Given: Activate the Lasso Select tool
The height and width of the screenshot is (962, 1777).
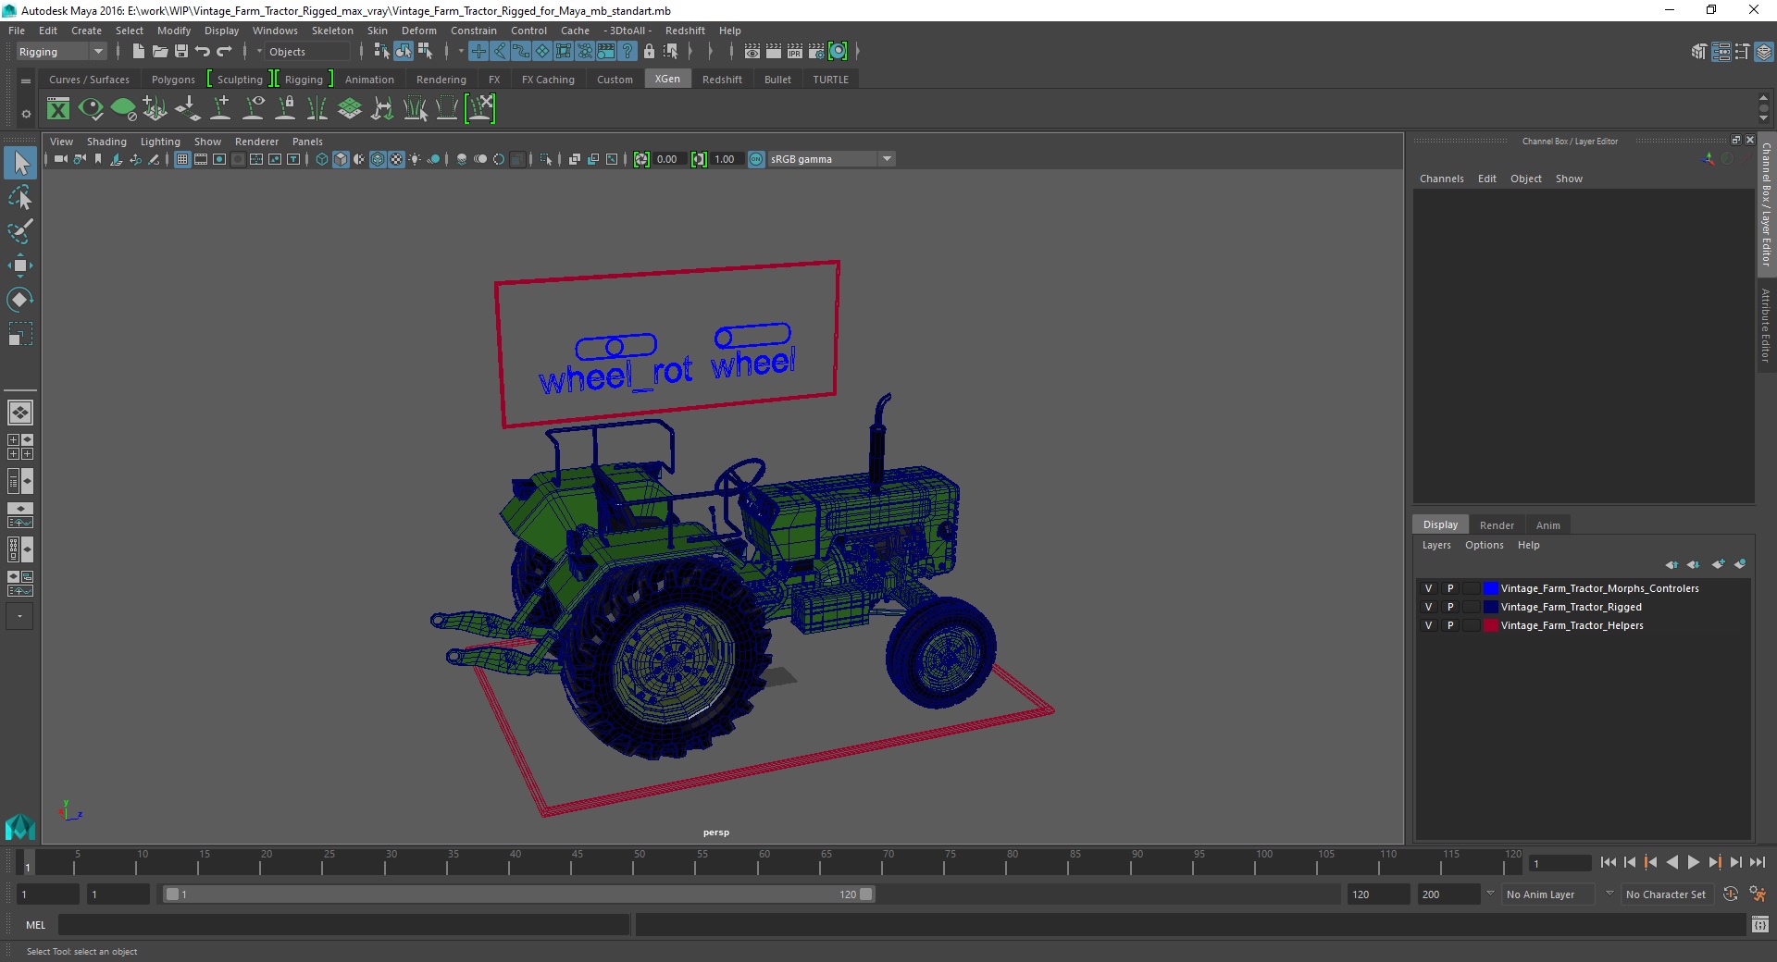Looking at the screenshot, I should (20, 198).
